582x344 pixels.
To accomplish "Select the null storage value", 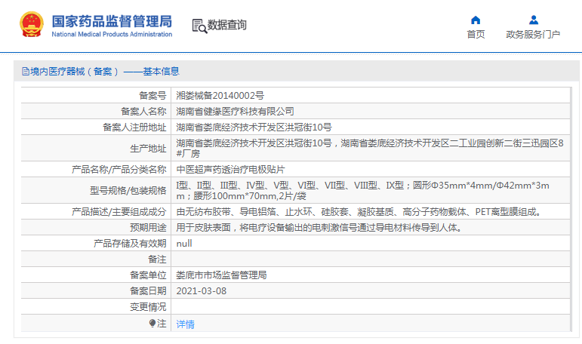I will click(x=184, y=244).
